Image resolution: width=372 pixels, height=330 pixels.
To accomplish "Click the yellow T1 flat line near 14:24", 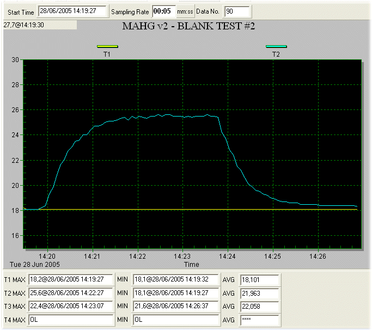I will (x=228, y=210).
